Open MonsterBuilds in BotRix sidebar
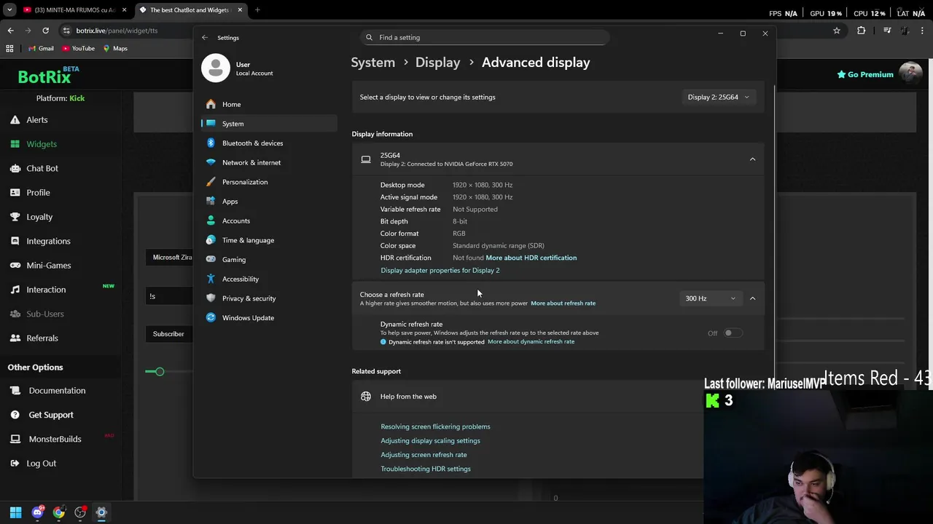 point(55,439)
